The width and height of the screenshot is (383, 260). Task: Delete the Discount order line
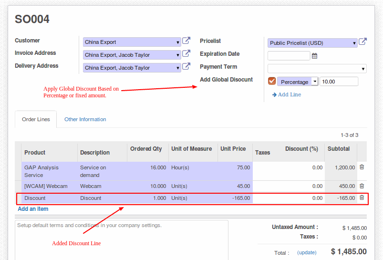pyautogui.click(x=362, y=198)
